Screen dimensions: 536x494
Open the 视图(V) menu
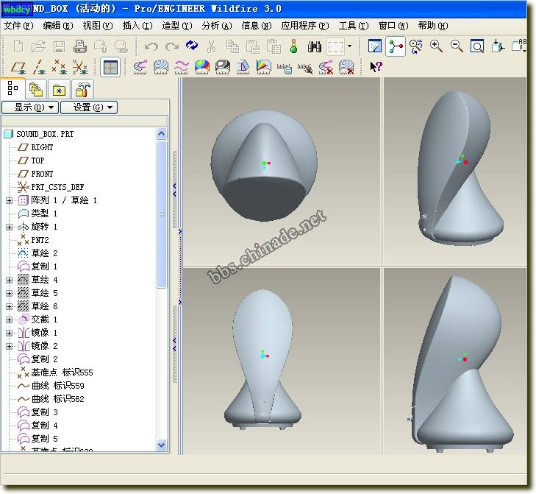pos(98,26)
